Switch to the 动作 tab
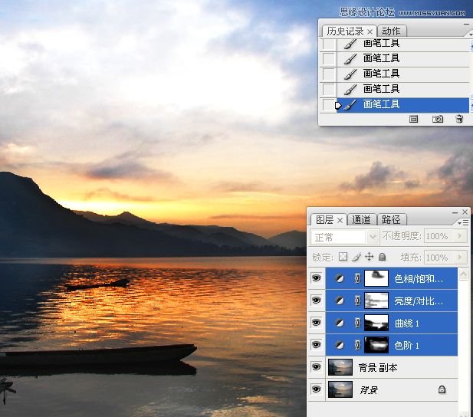Viewport: 473px width, 417px height. 391,31
